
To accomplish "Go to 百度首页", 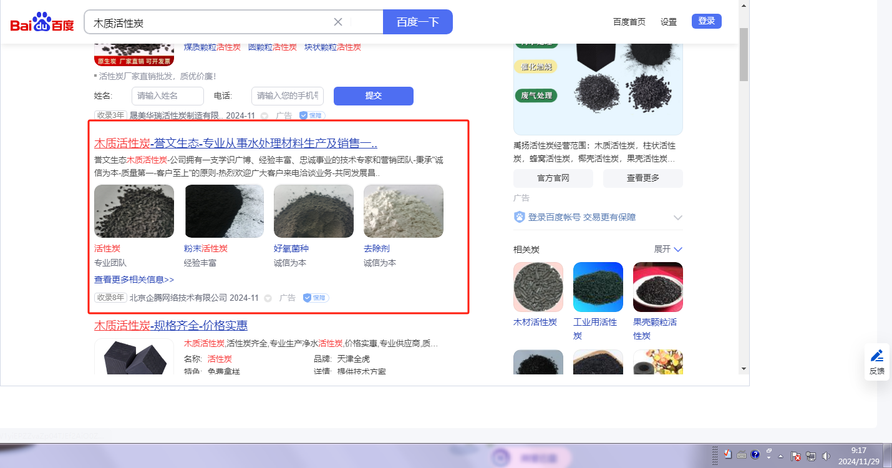I will (629, 22).
